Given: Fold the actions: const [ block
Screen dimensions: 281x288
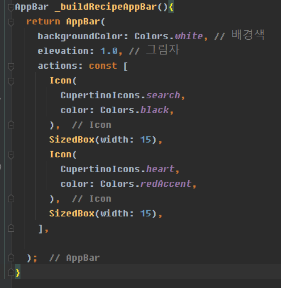Looking at the screenshot, I should (x=11, y=66).
